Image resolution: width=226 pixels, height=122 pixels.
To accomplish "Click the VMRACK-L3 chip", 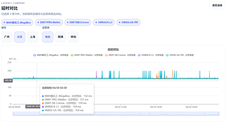I will [x=104, y=23].
